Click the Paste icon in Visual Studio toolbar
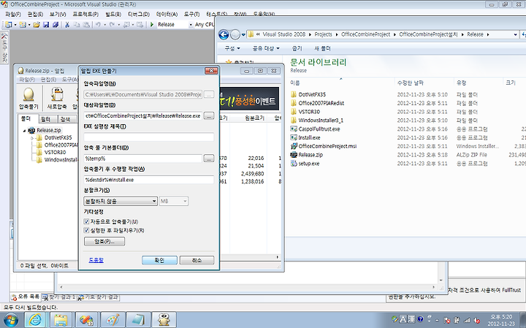526x328 pixels. [86, 25]
